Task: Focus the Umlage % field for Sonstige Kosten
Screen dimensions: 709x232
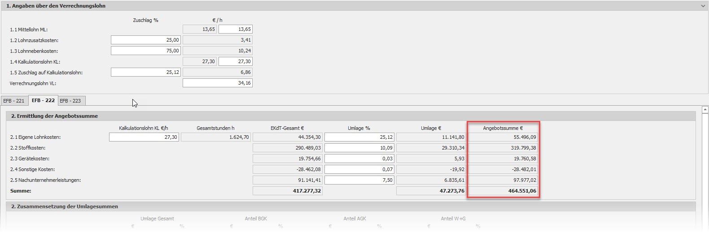Action: point(359,169)
